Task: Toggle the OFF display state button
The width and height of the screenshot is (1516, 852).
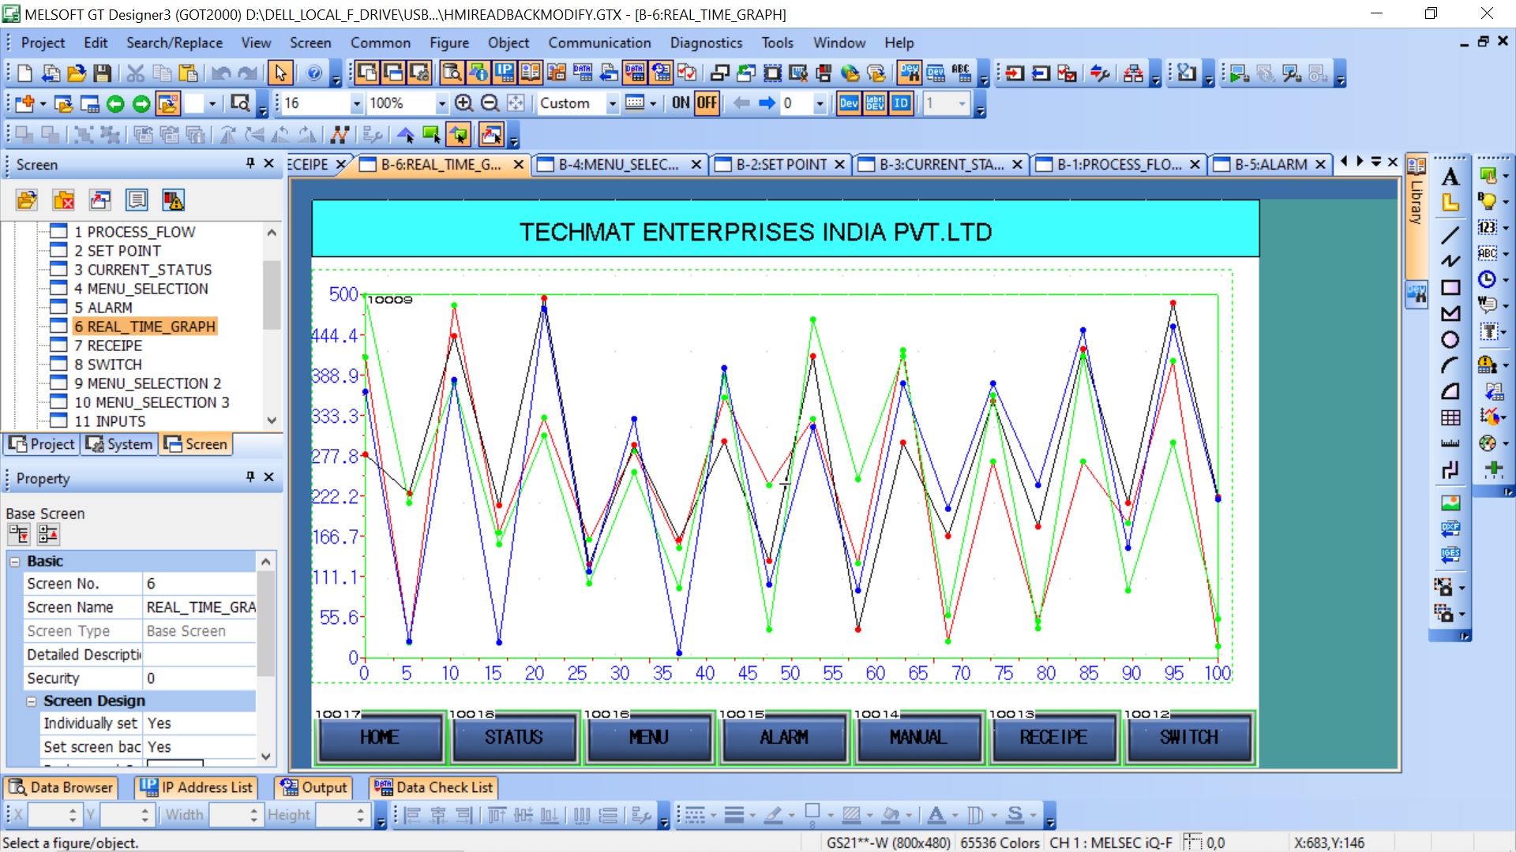Action: pos(707,103)
